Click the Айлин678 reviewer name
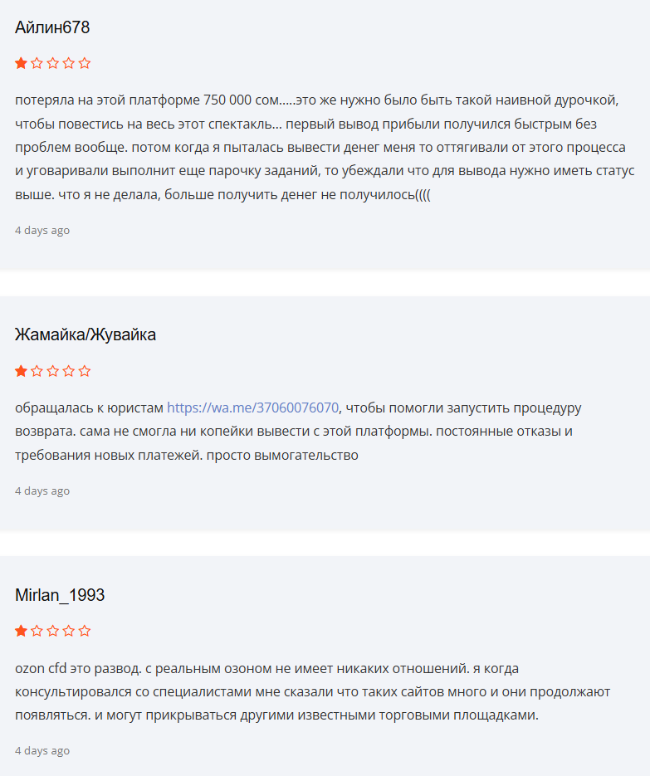The height and width of the screenshot is (776, 650). [52, 27]
